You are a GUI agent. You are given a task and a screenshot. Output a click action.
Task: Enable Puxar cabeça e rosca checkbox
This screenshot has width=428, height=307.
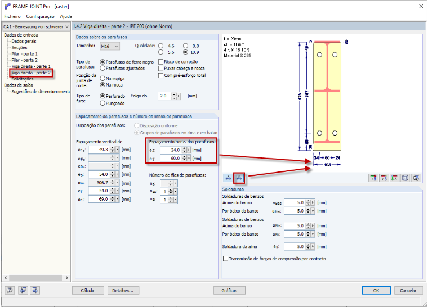(x=160, y=69)
